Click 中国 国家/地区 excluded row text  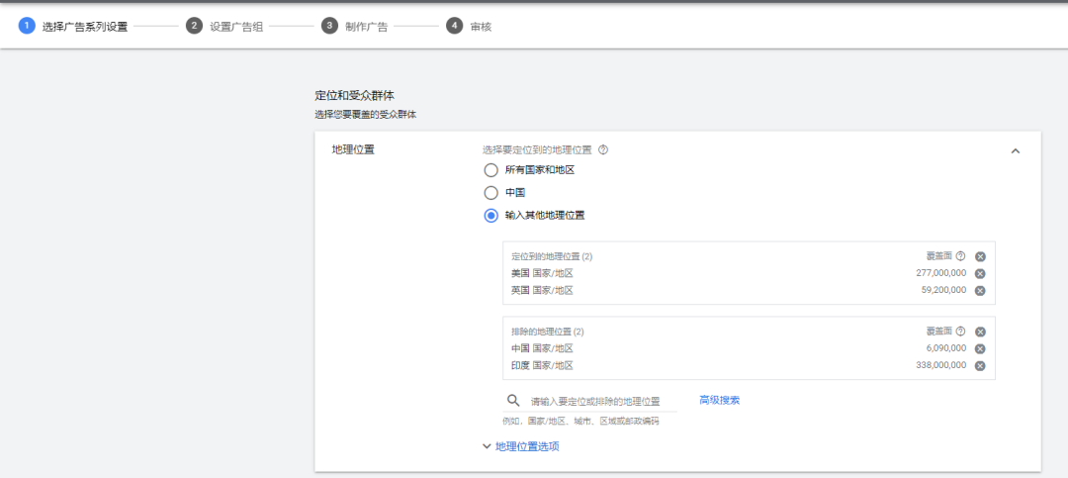[x=542, y=348]
